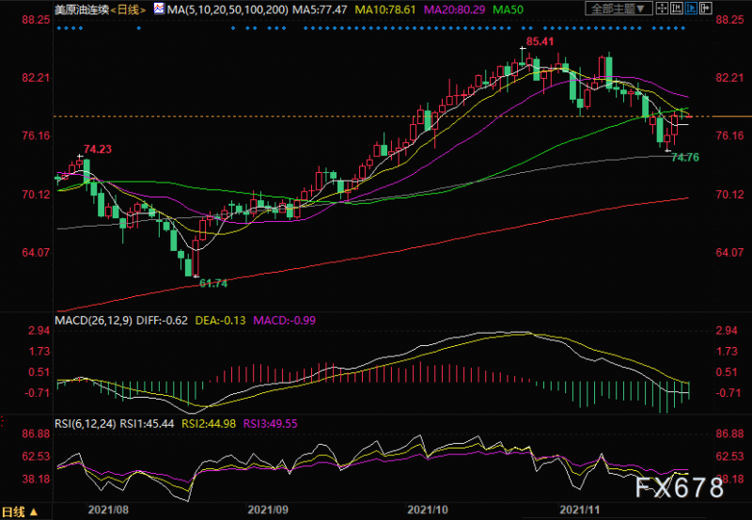Click the 2021/09 date axis label
Image resolution: width=752 pixels, height=520 pixels.
coord(268,510)
